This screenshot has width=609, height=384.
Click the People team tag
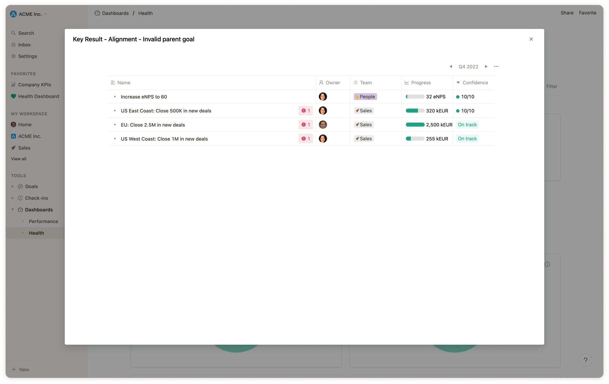point(365,97)
